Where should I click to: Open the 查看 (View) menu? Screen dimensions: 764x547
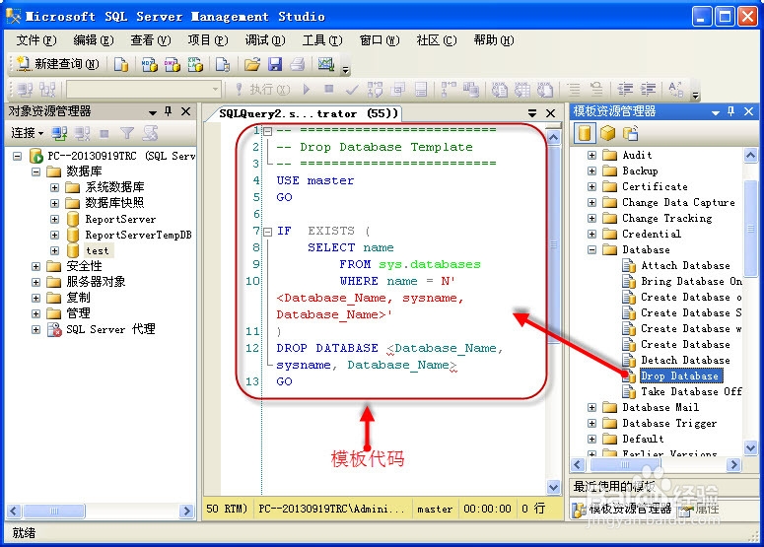point(151,40)
